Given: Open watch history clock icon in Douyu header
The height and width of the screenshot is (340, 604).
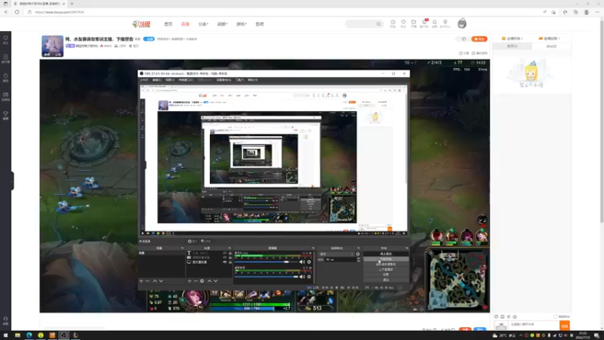Looking at the screenshot, I should point(393,23).
